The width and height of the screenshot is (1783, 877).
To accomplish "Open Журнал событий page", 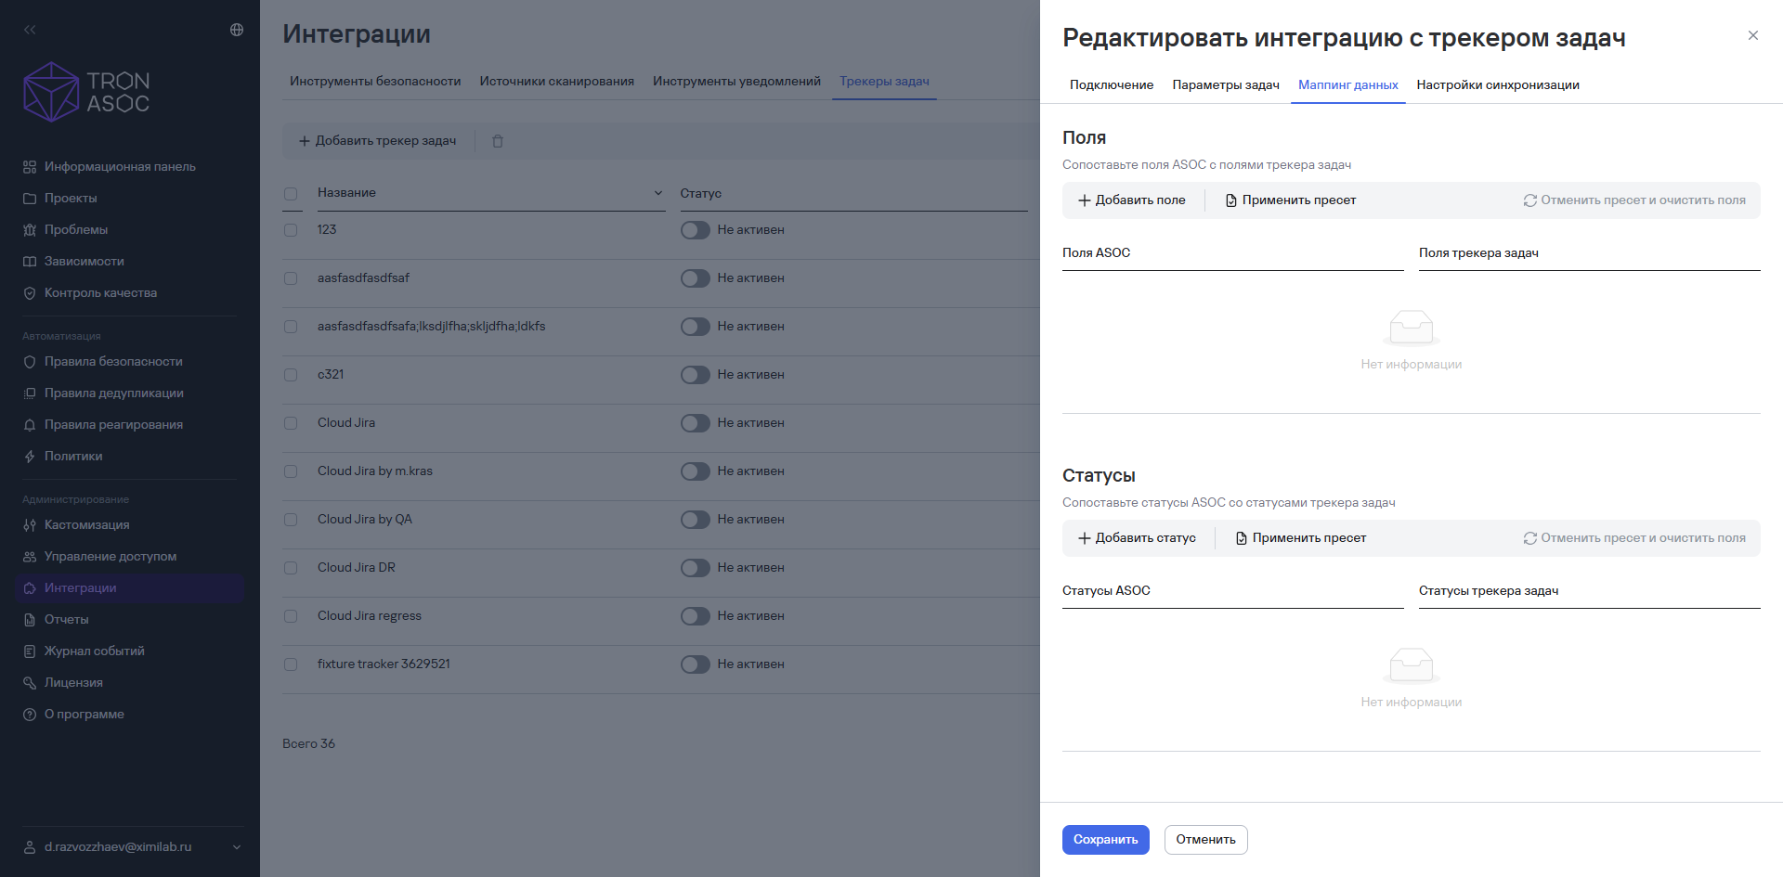I will point(94,651).
